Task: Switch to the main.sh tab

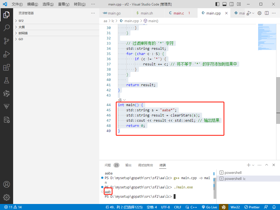Action: click(x=145, y=13)
